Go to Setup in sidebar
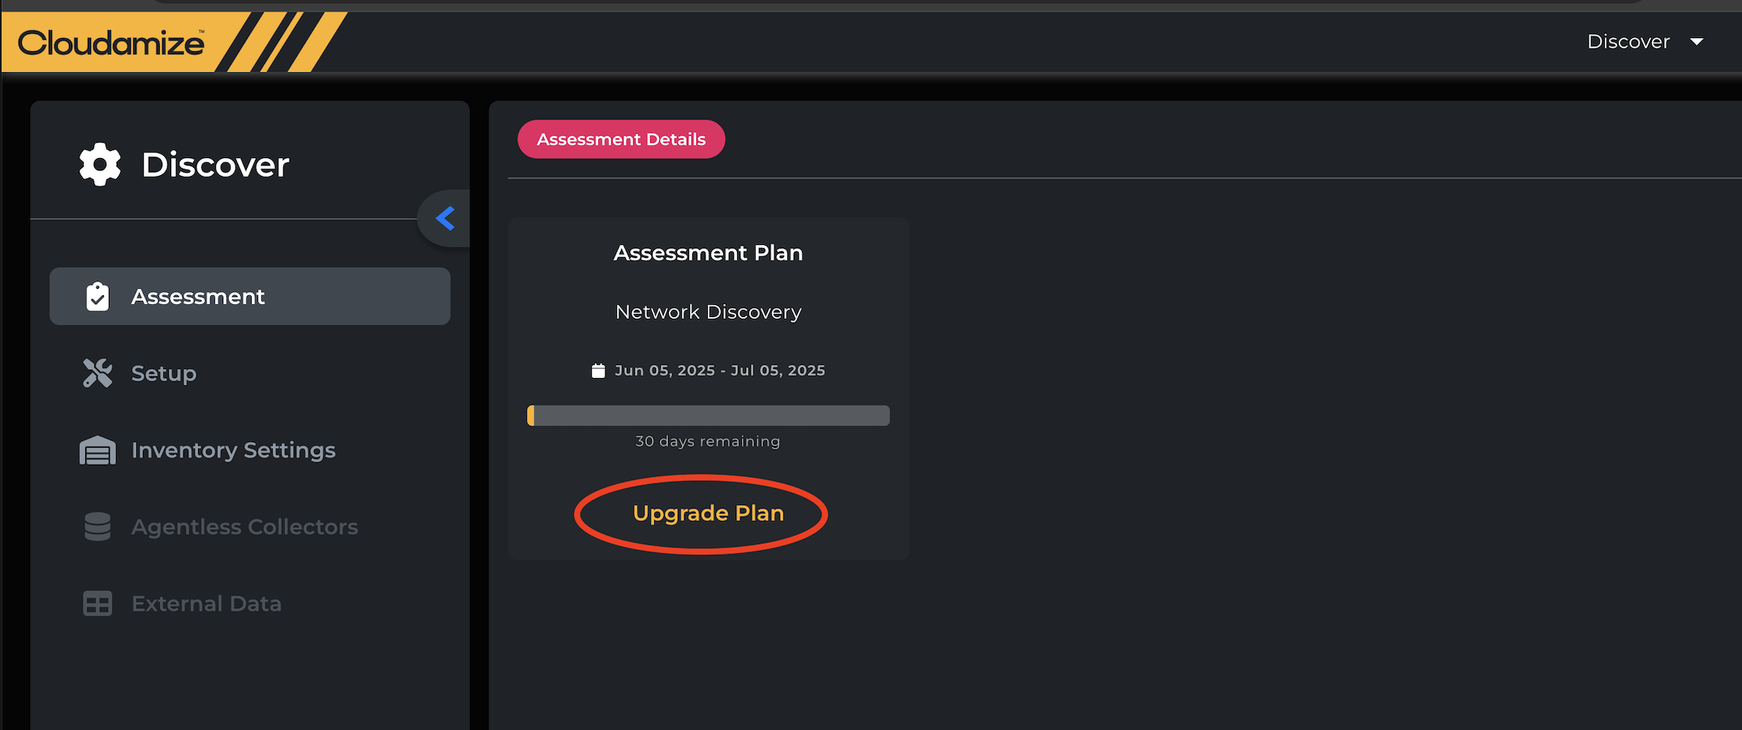This screenshot has width=1742, height=730. (164, 373)
